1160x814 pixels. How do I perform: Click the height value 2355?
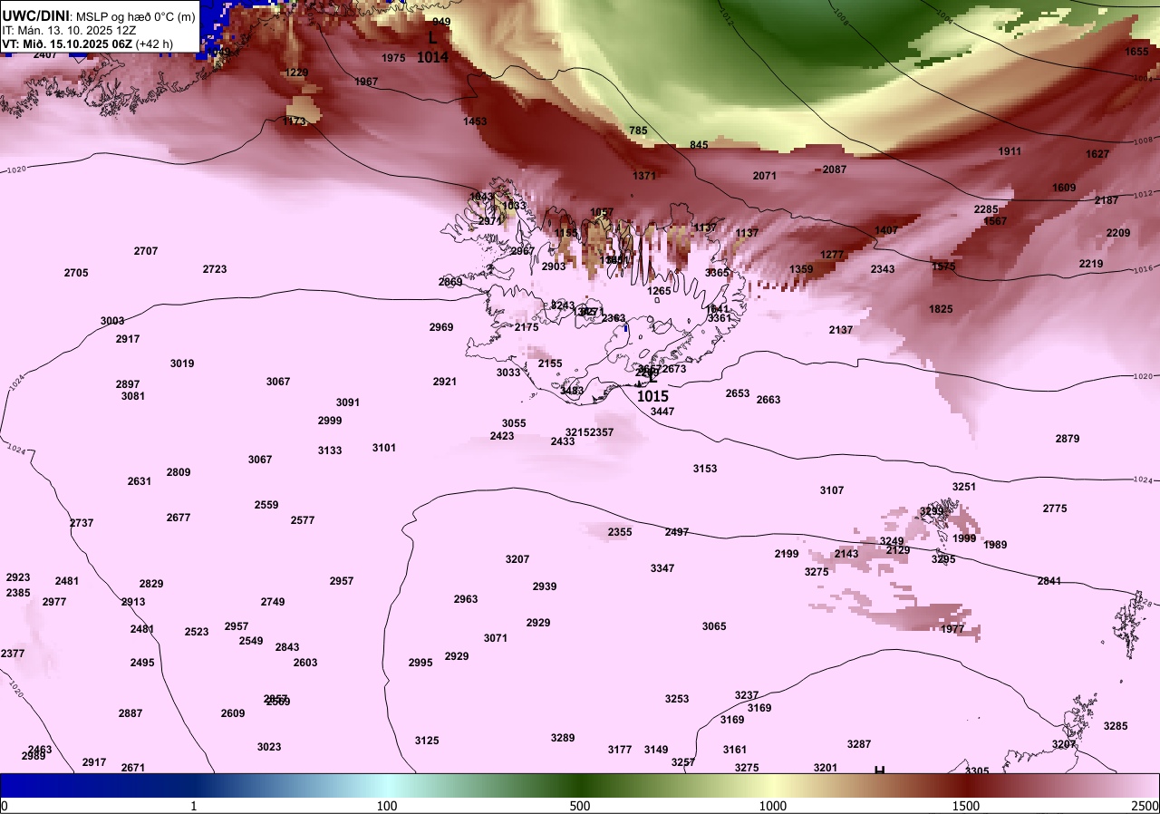pos(620,532)
